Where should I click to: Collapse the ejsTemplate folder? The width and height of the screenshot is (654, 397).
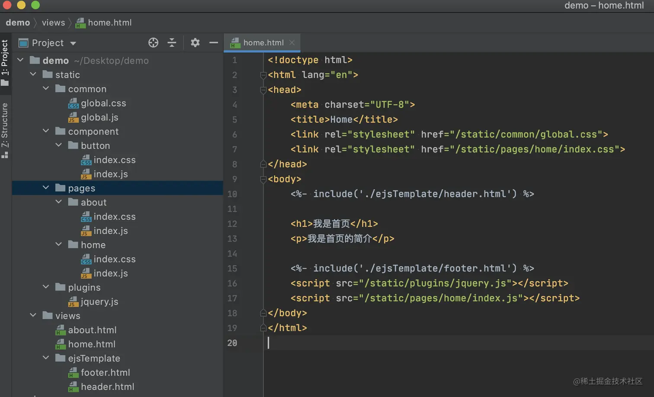tap(46, 358)
